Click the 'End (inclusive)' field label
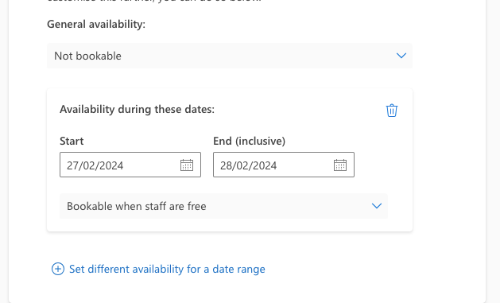Viewport: 500px width, 303px height. pyautogui.click(x=249, y=141)
